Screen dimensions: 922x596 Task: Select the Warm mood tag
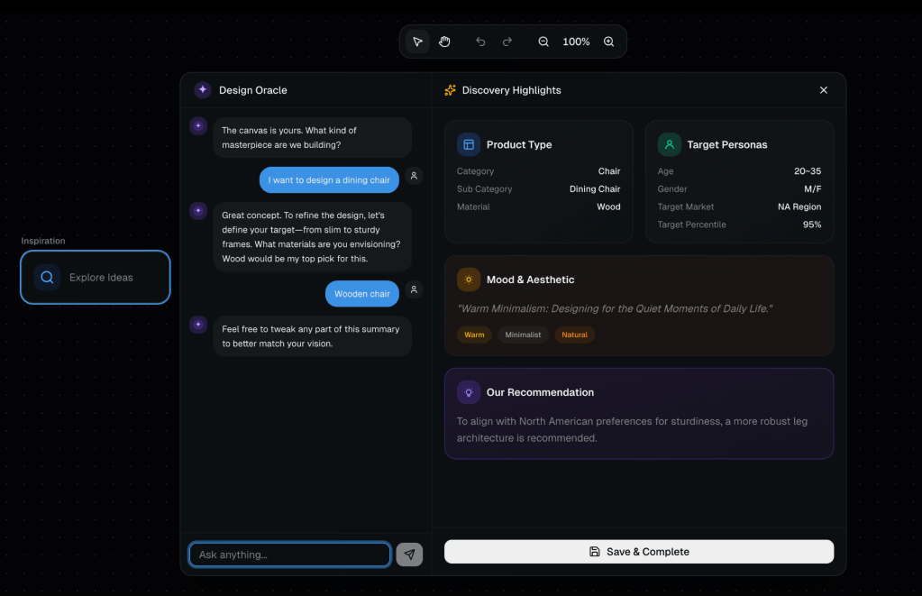474,335
